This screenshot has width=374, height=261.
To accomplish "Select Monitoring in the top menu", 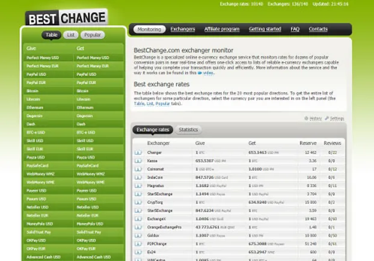I will (149, 29).
